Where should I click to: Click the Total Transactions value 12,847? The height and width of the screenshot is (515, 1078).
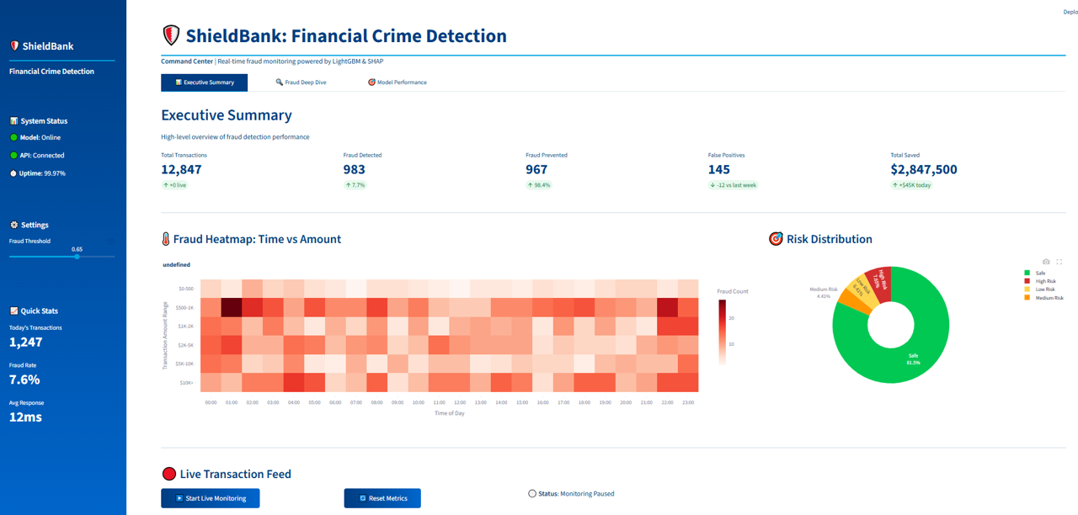pos(181,169)
